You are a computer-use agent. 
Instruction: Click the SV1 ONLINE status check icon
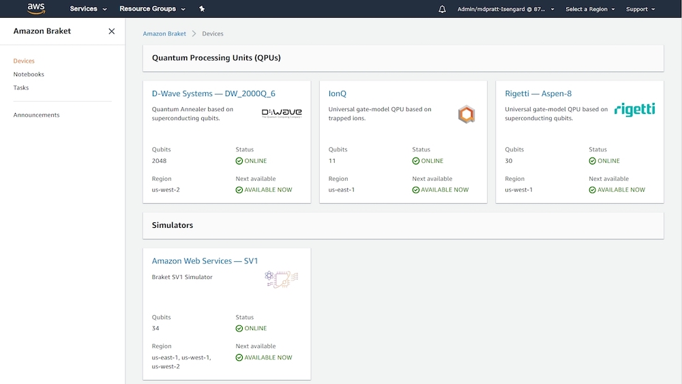239,328
